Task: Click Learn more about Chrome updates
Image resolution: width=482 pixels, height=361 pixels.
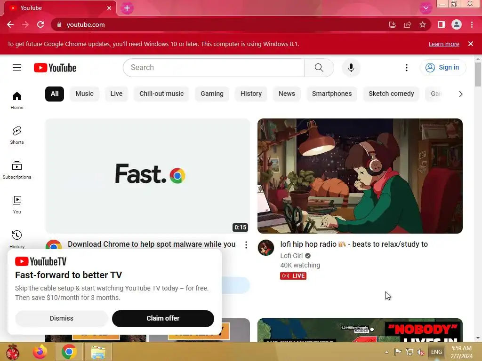Action: pyautogui.click(x=444, y=44)
